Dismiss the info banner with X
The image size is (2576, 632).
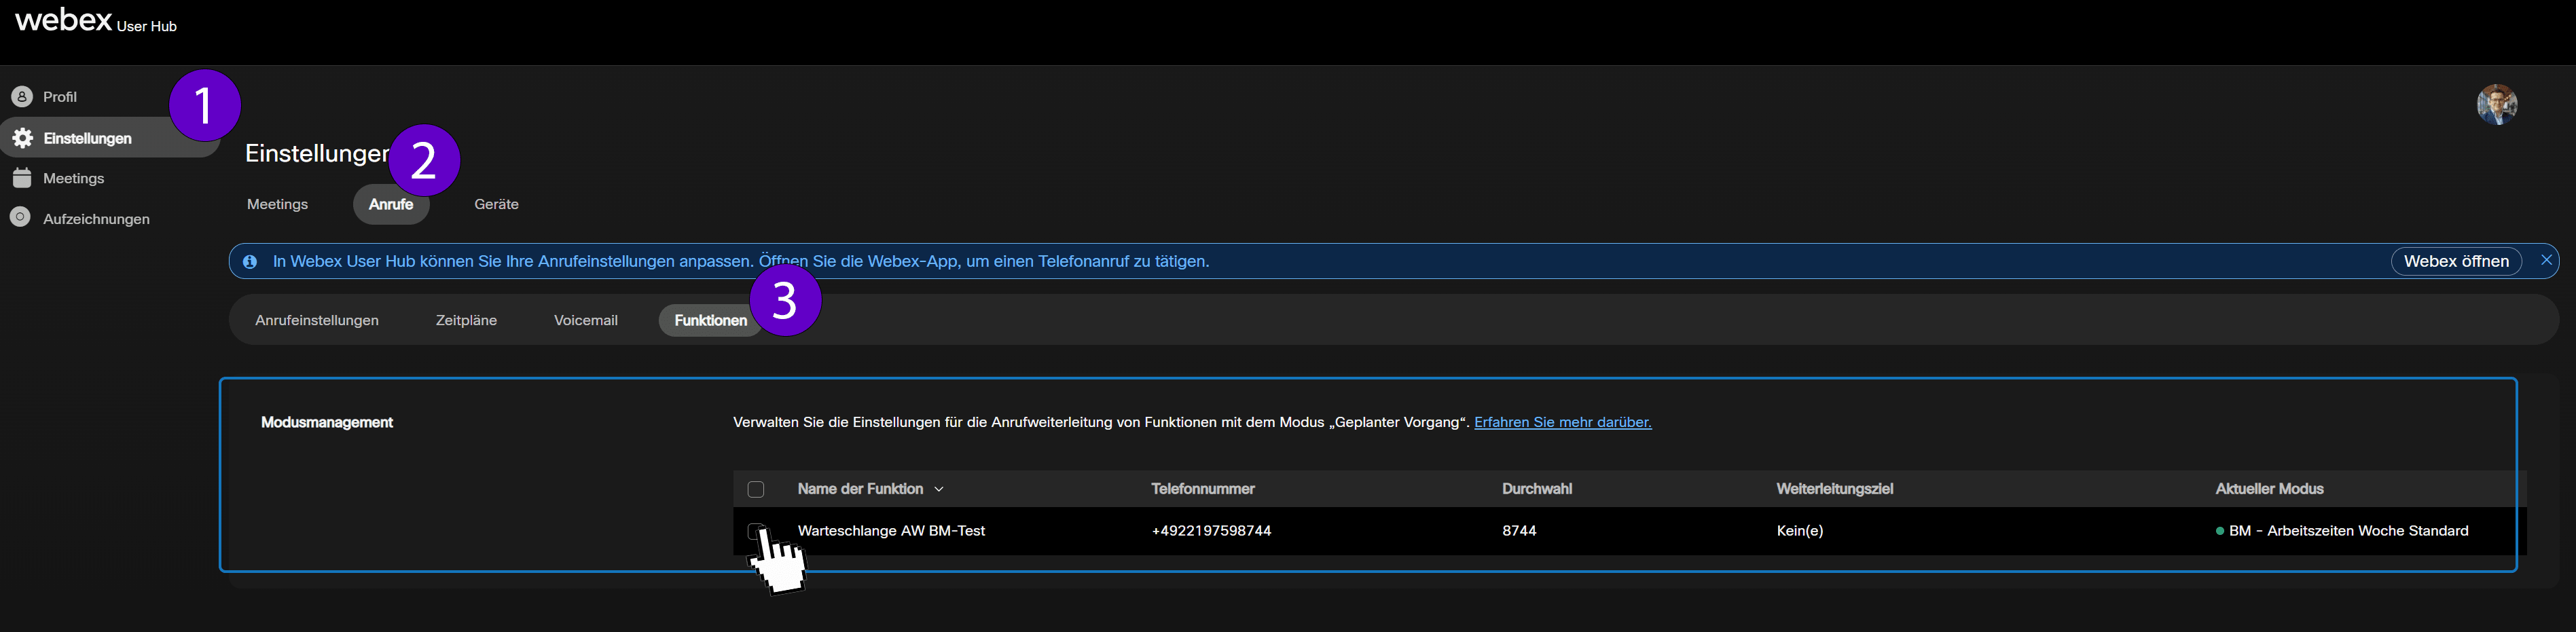(2546, 260)
